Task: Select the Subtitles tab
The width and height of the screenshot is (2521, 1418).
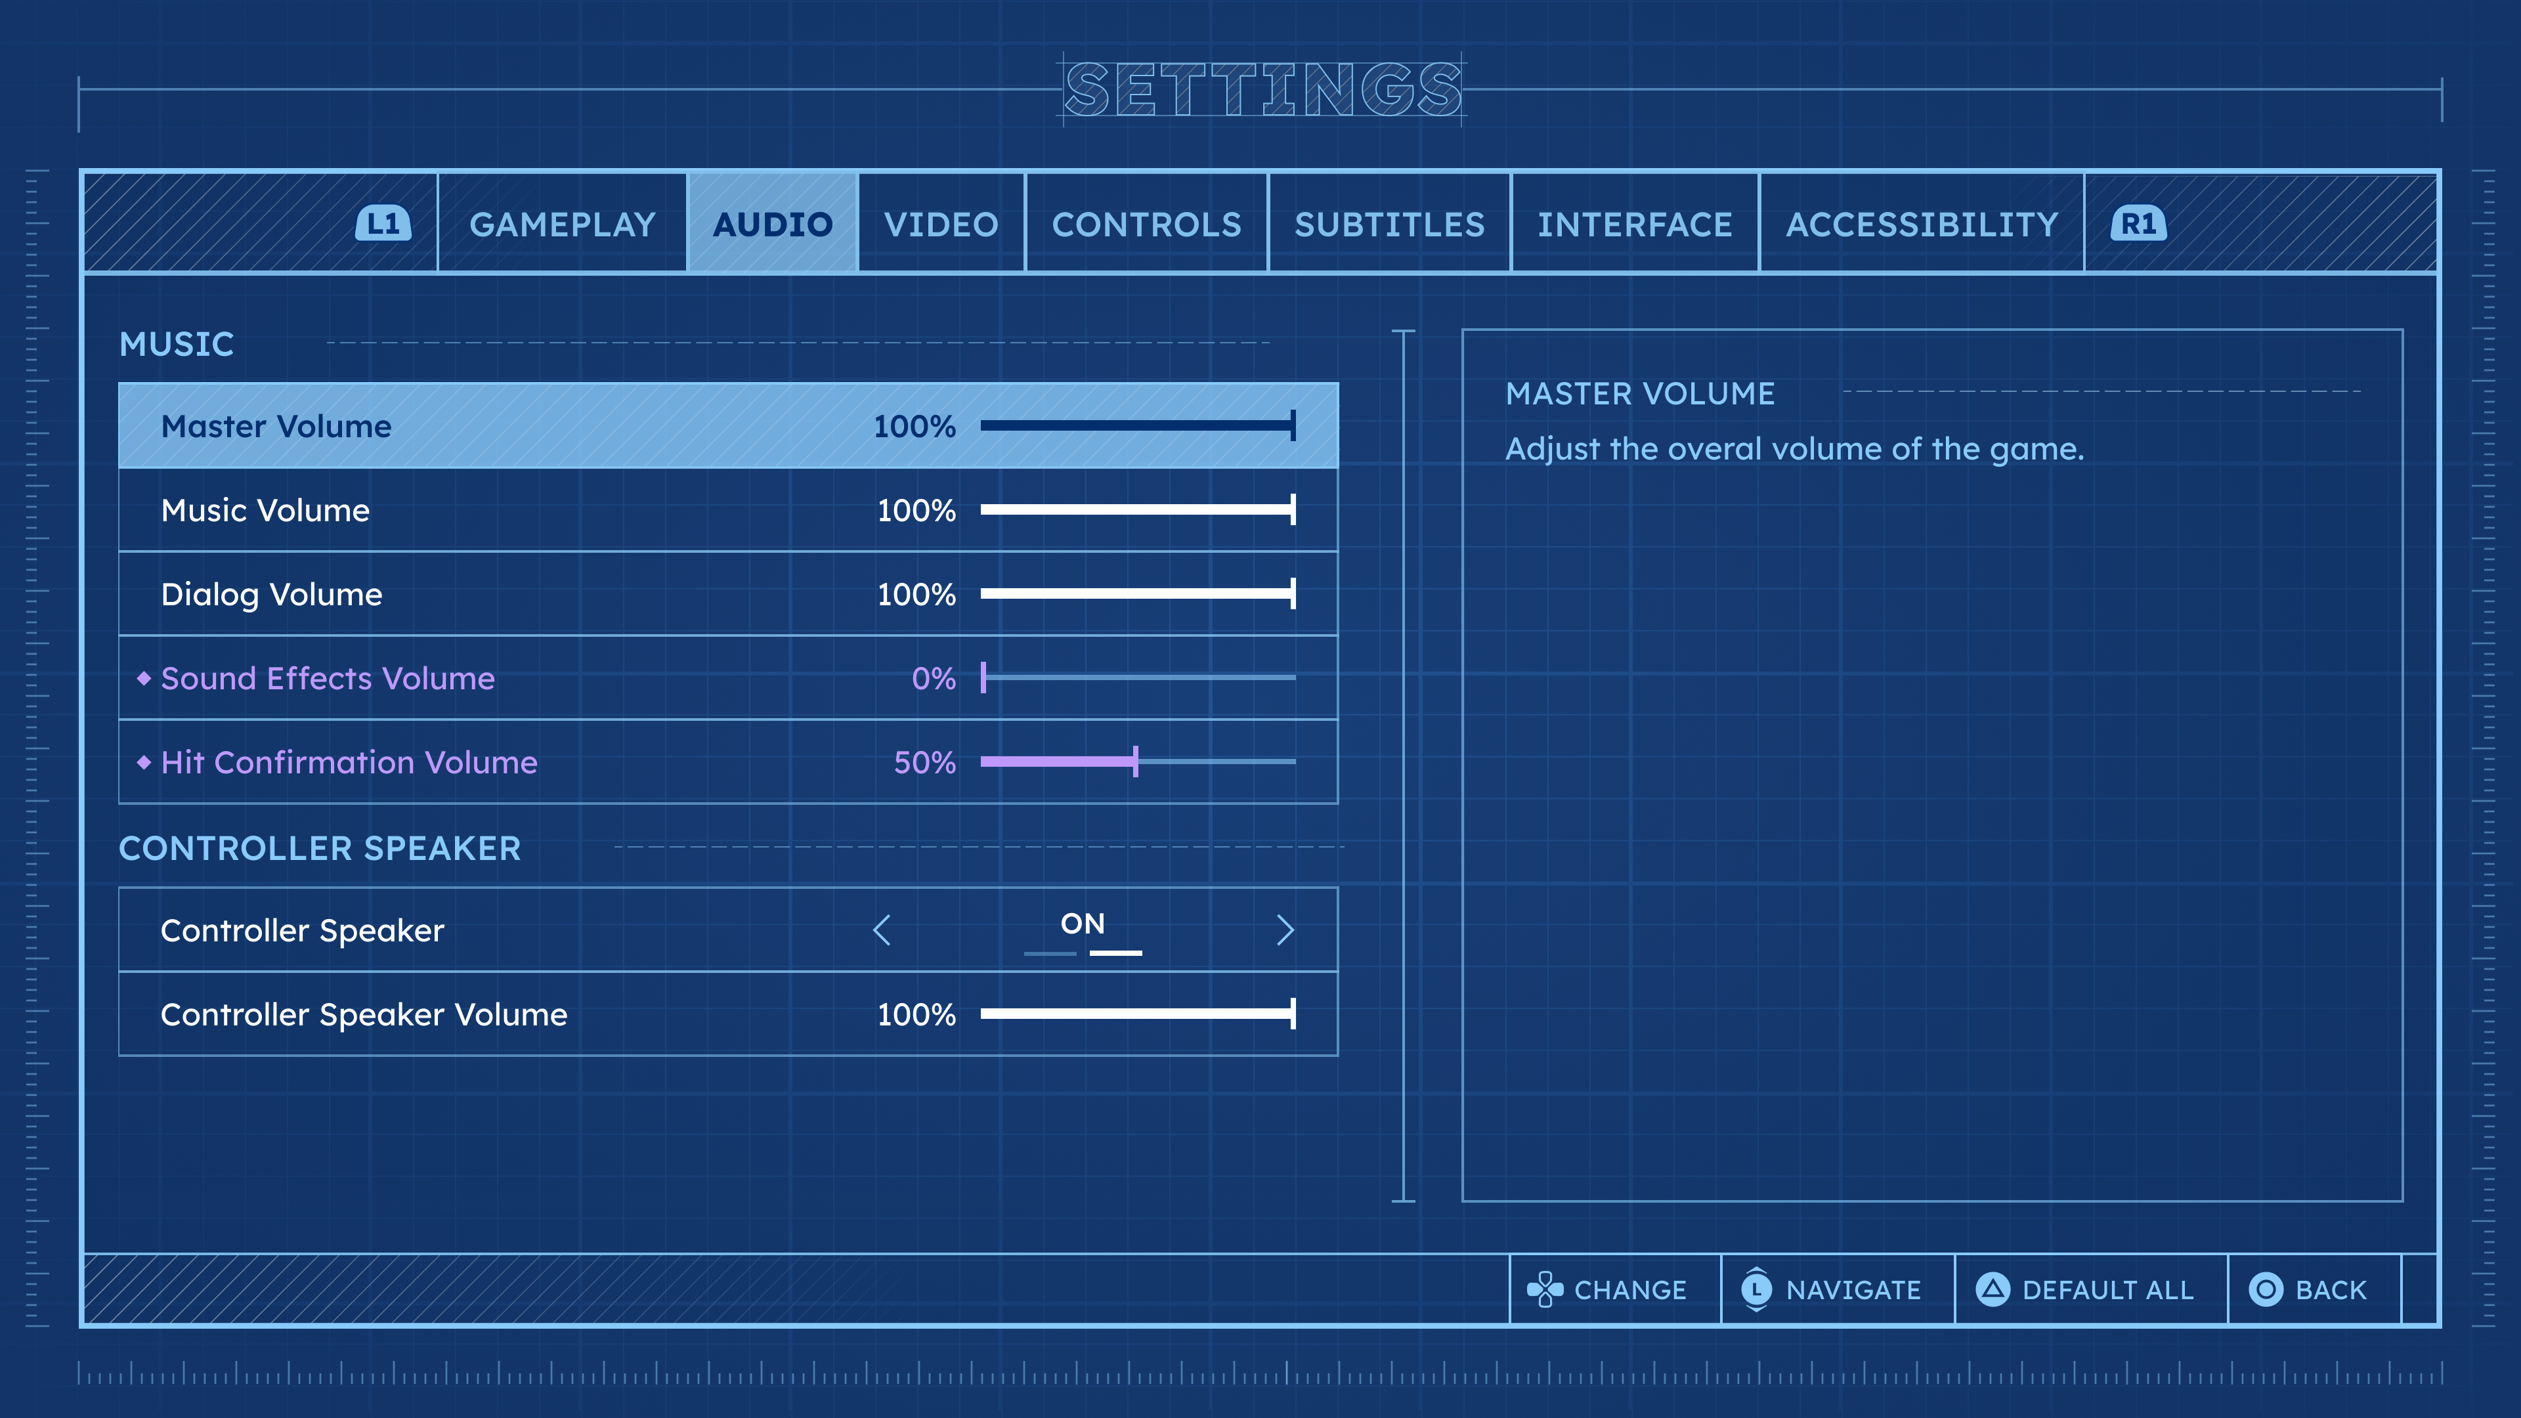Action: (x=1390, y=224)
